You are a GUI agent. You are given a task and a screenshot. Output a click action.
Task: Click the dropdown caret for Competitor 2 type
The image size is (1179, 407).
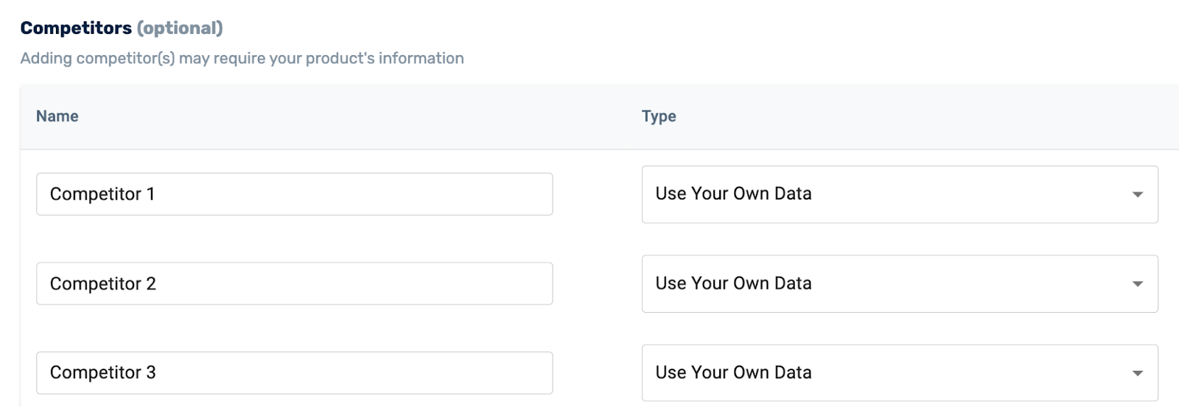tap(1137, 284)
